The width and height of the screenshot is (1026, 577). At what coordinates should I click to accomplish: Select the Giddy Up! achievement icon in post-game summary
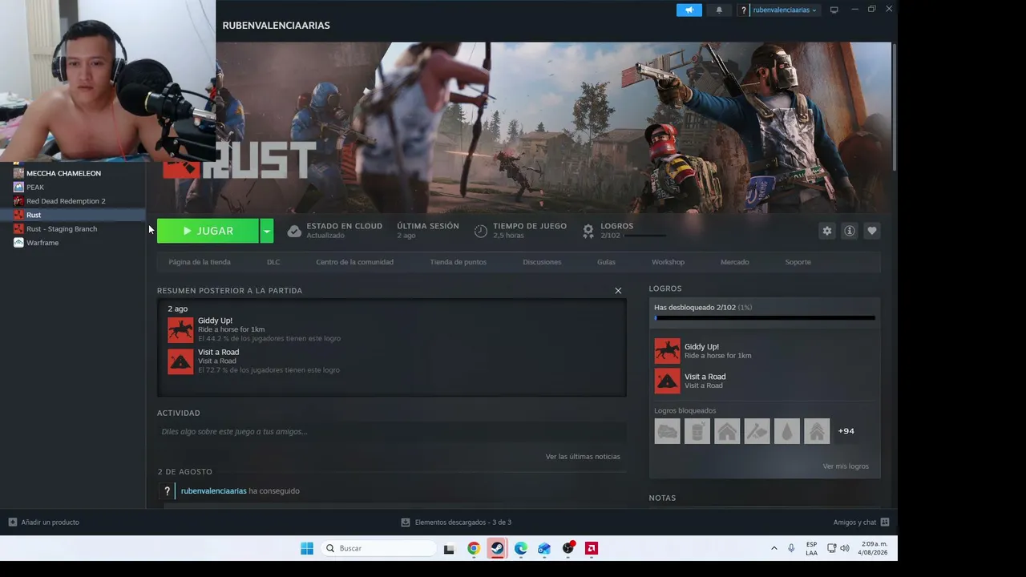pos(180,329)
